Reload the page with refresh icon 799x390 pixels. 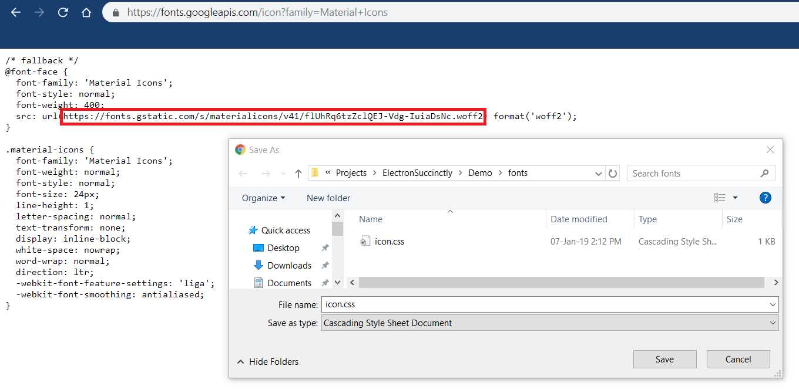pyautogui.click(x=63, y=12)
